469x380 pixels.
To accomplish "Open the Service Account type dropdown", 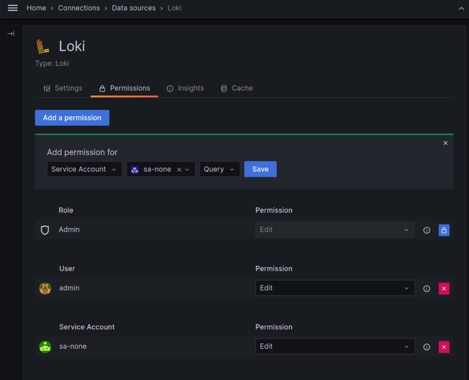I will pos(84,169).
